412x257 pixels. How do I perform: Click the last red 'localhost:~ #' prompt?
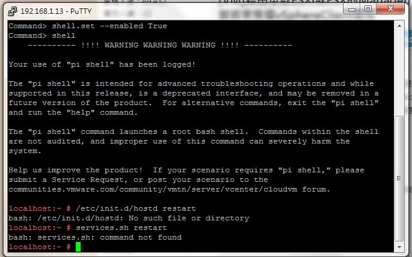40,247
